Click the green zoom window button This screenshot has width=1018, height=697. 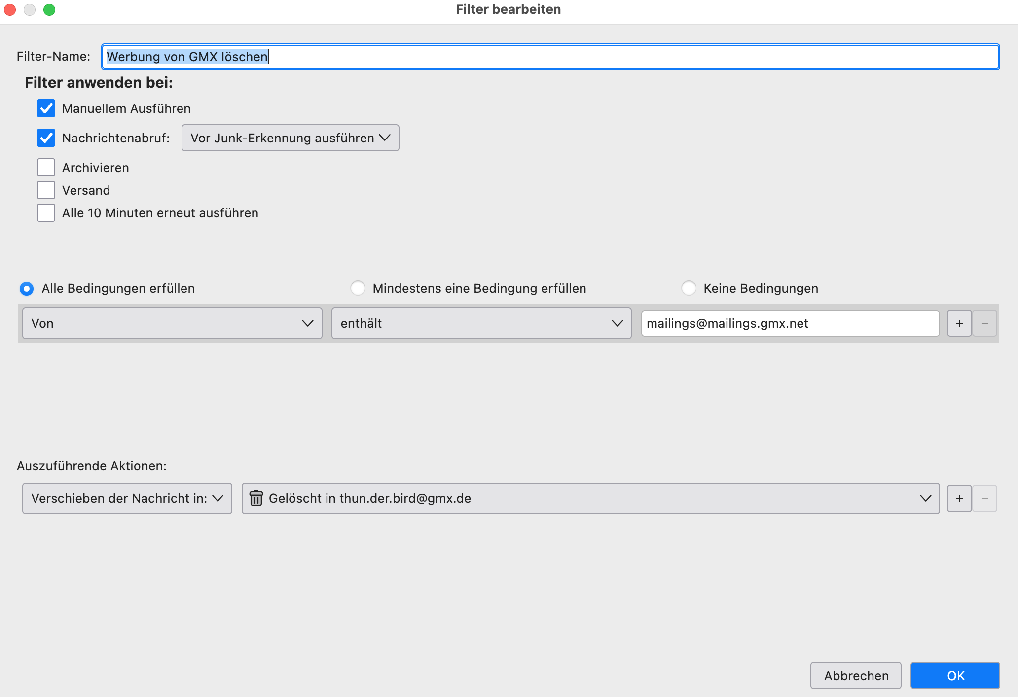click(49, 10)
